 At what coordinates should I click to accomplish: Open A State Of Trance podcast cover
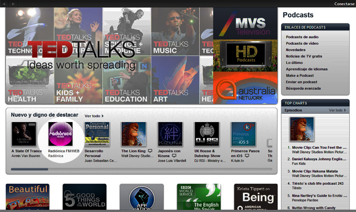(23, 134)
